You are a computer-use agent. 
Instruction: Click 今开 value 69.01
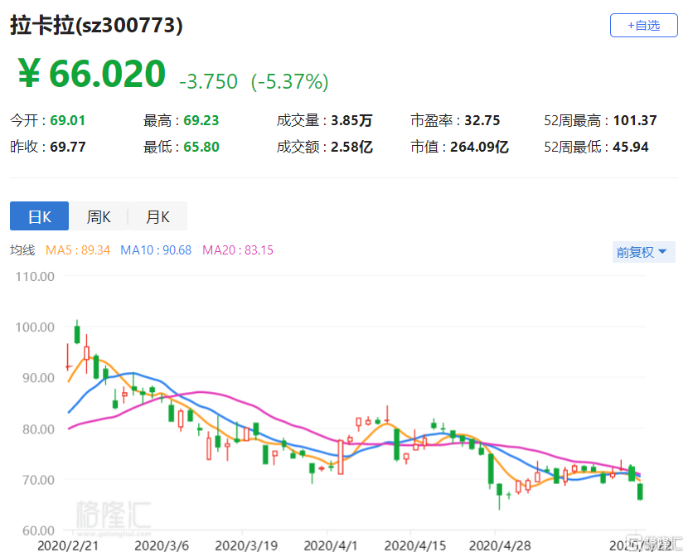coord(68,120)
